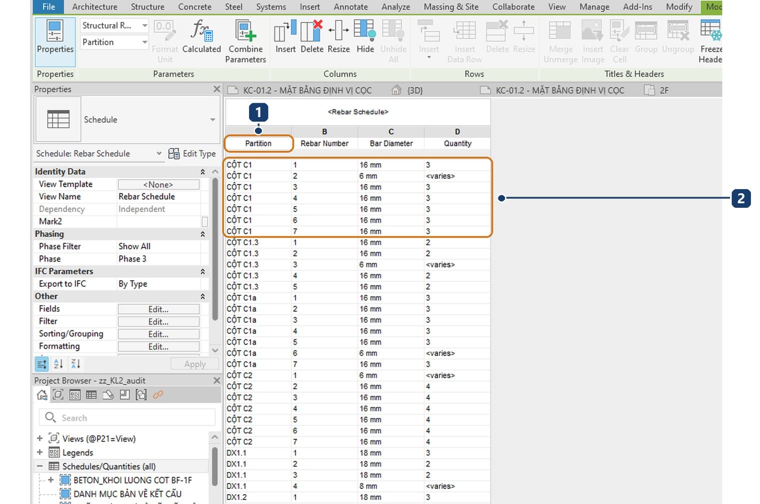Open the Partition parameter dropdown
Screen dimensions: 760x504
coord(144,42)
